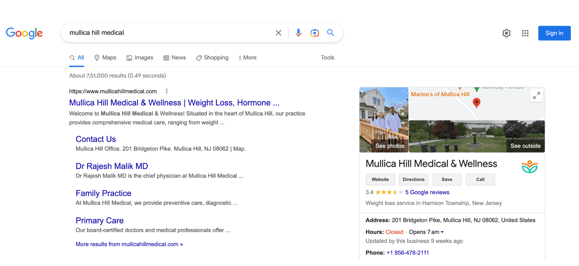
Task: Open the Google apps grid icon
Action: coord(525,33)
